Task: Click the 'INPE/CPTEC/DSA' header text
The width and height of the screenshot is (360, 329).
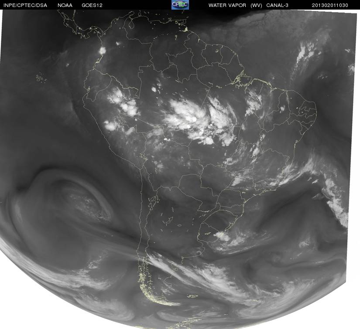Action: 25,5
